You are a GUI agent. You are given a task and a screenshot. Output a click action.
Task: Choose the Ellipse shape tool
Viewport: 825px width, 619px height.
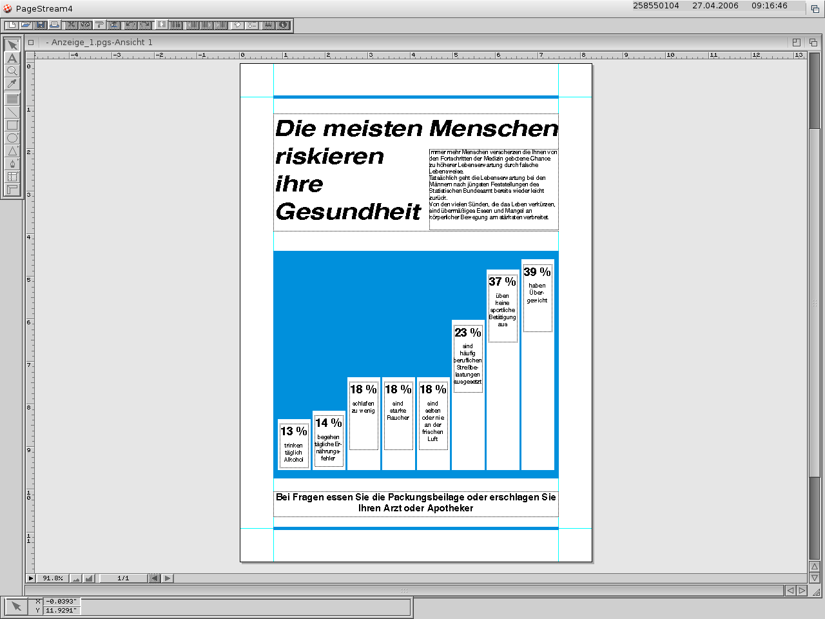(x=12, y=138)
